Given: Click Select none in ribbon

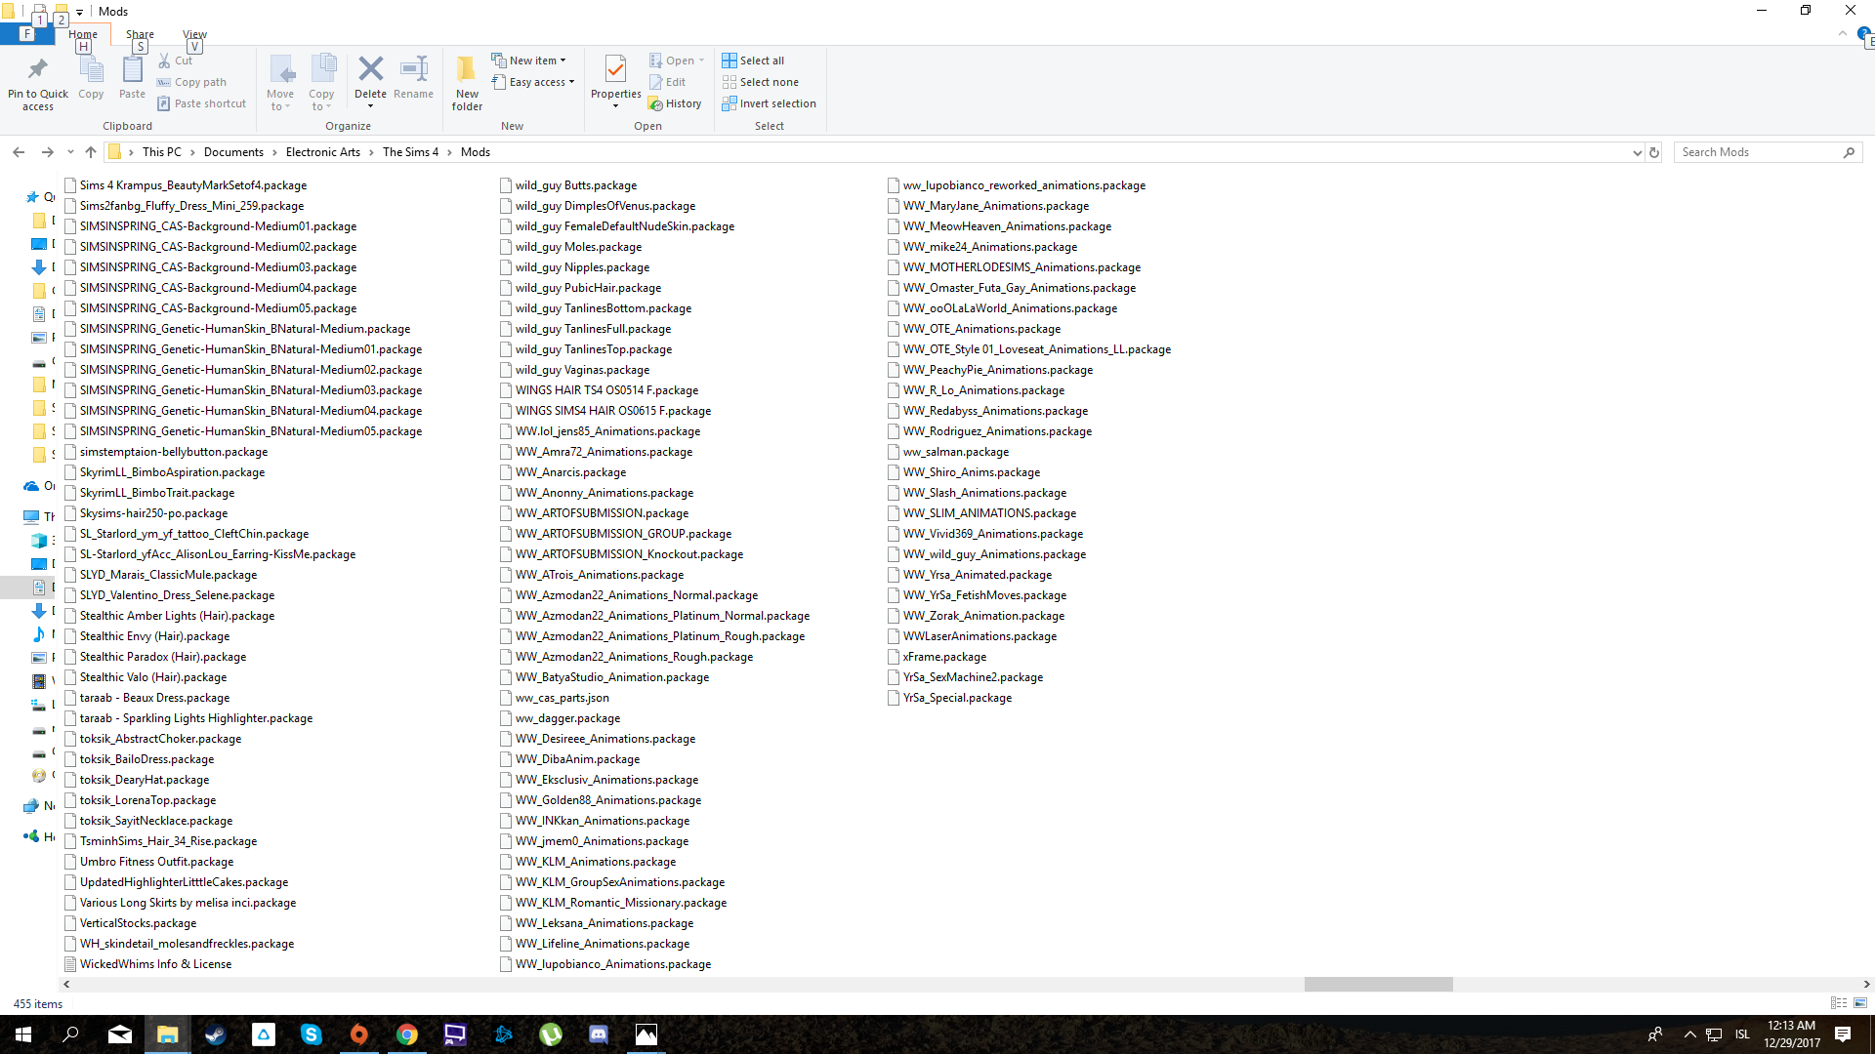Looking at the screenshot, I should 760,82.
